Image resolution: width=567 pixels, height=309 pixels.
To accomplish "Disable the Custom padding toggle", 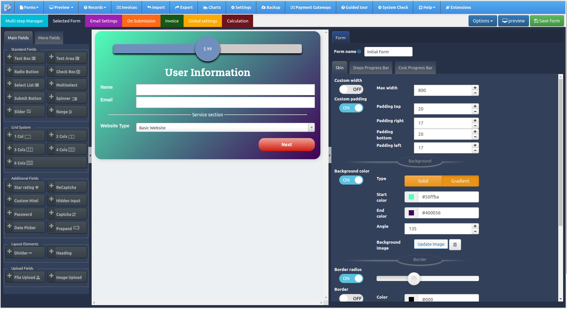I will 351,108.
